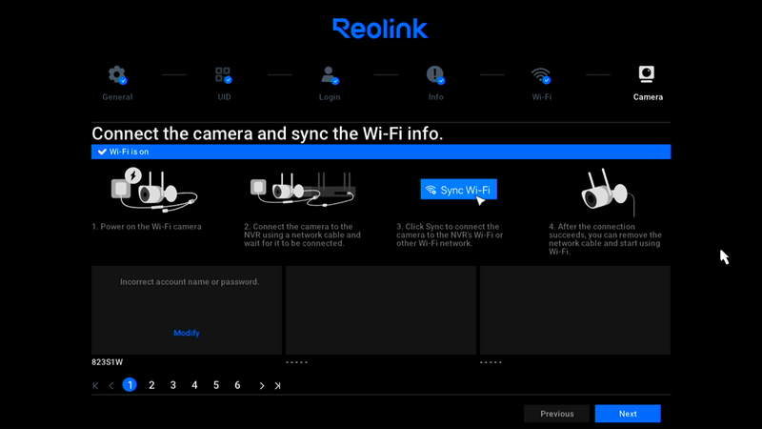
Task: Click '1. Power on the Wi-Fi camera' text
Action: (x=147, y=227)
